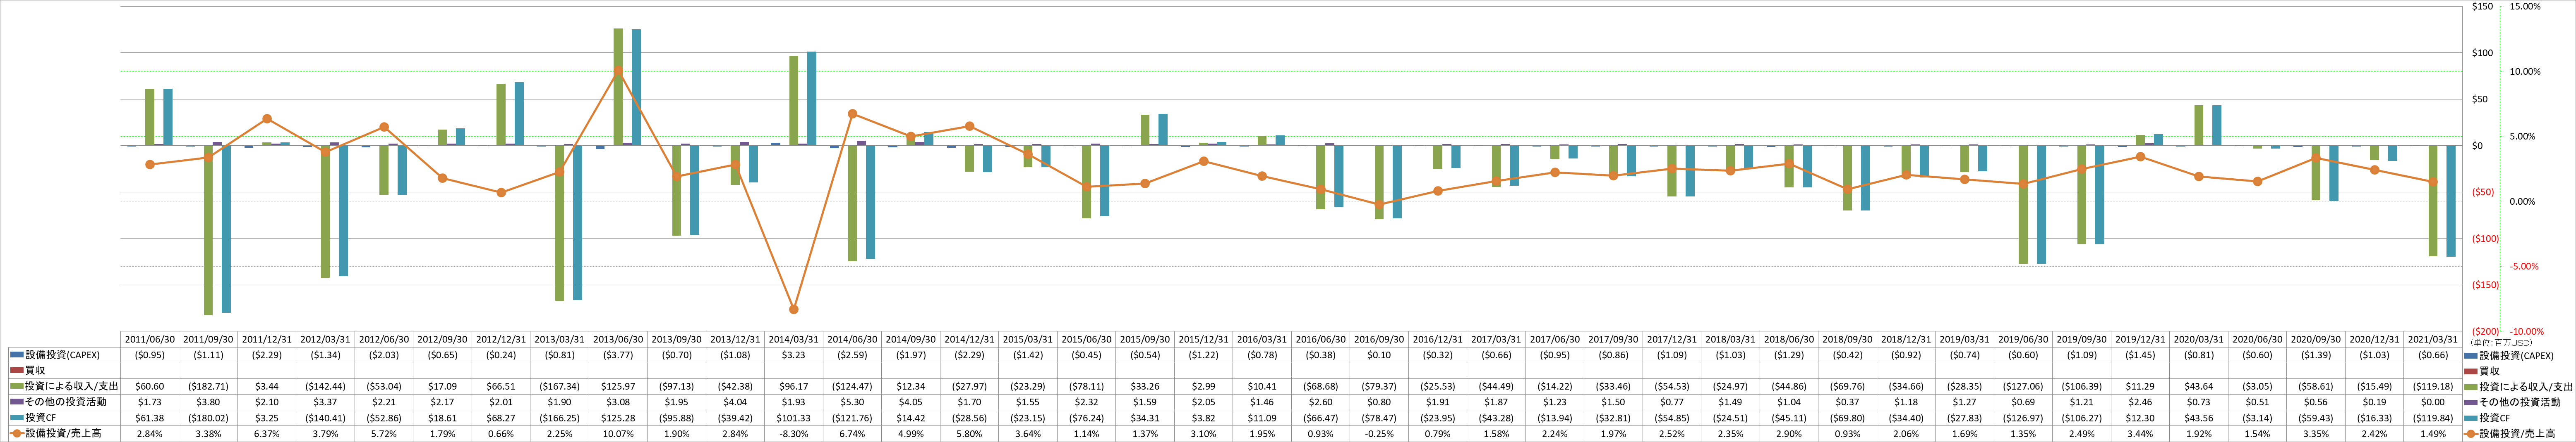This screenshot has height=442, width=2576.
Task: Click the orange line marker peak at 2013/06/30
Action: 618,71
